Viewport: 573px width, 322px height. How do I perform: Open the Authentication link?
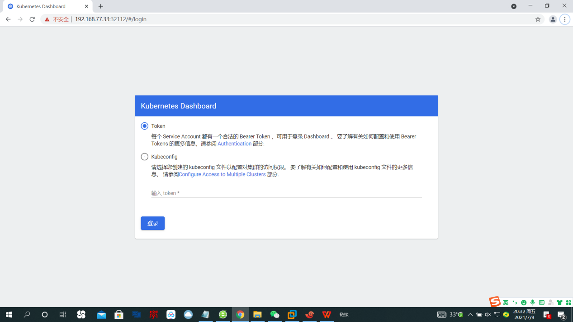[x=234, y=144]
